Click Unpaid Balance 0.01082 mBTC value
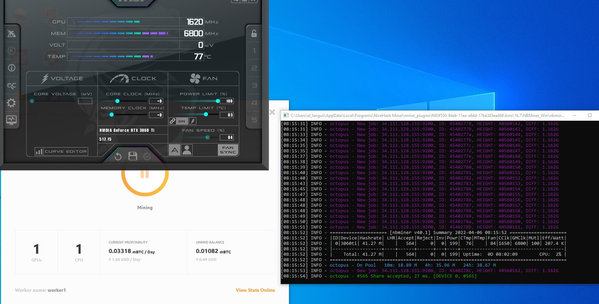Image resolution: width=599 pixels, height=304 pixels. [213, 252]
